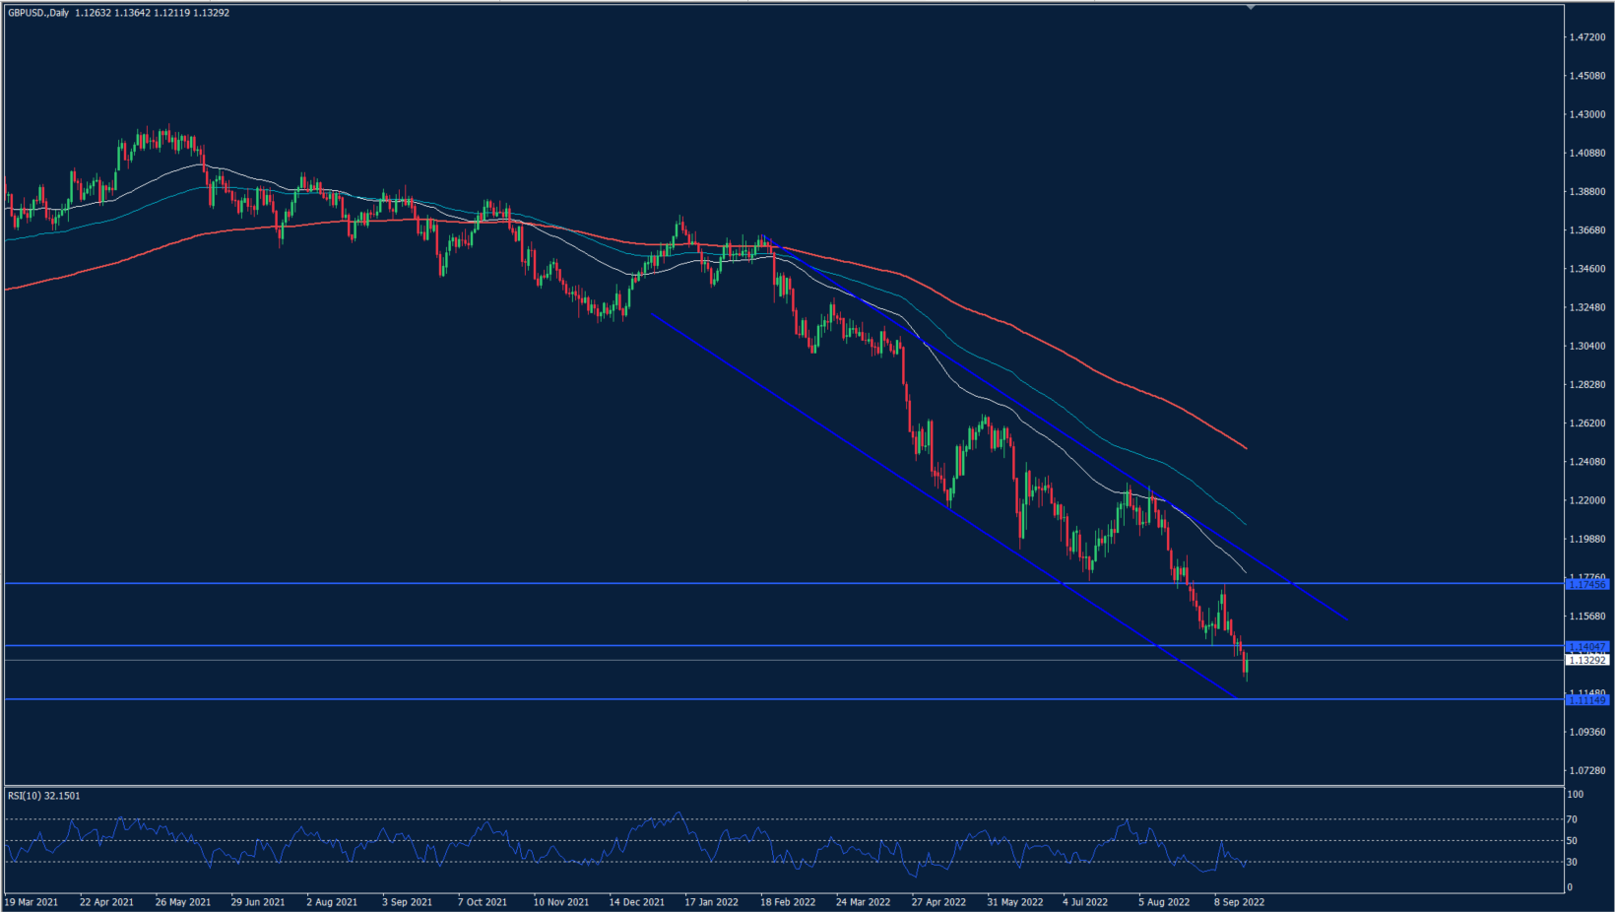This screenshot has height=912, width=1615.
Task: Select the 1.11149 blue price tag
Action: coord(1587,699)
